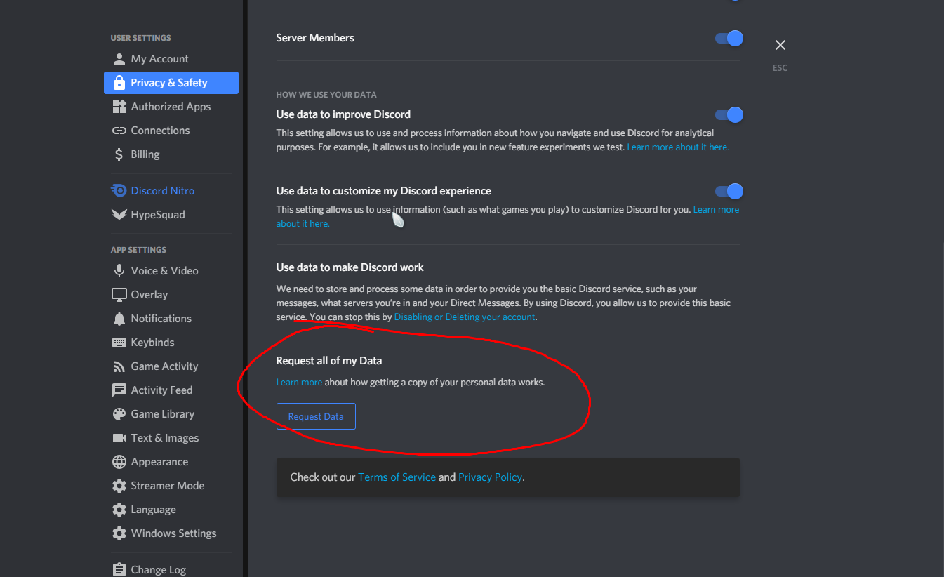Click the Activity Feed icon
The image size is (944, 577).
119,390
